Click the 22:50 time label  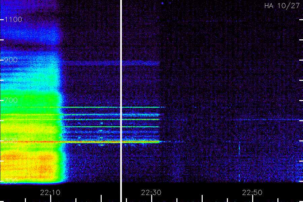tap(252, 193)
